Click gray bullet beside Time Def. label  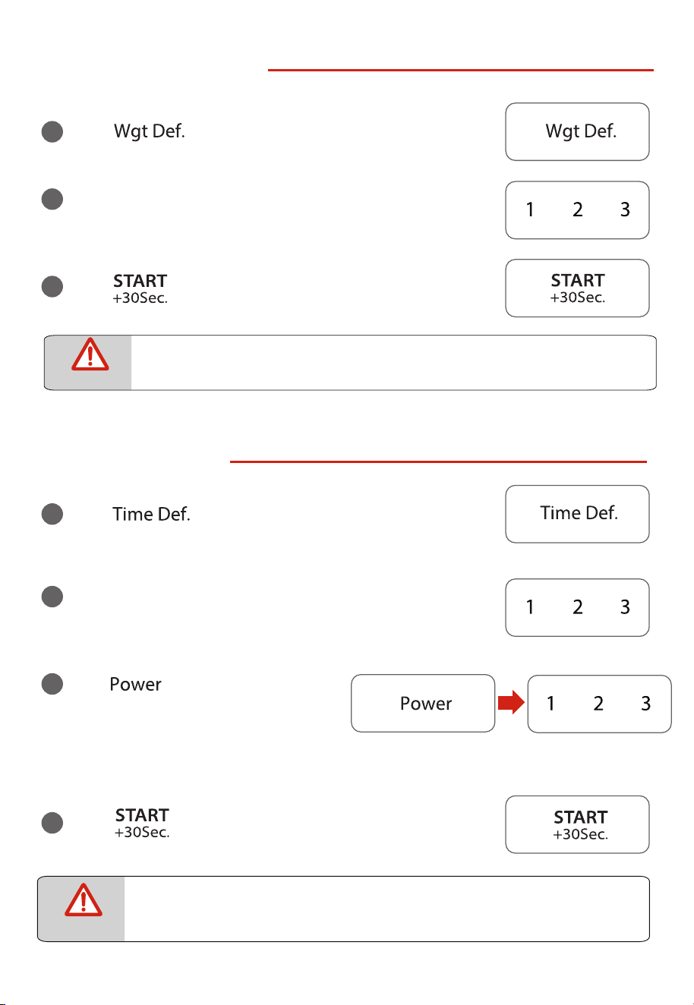52,514
